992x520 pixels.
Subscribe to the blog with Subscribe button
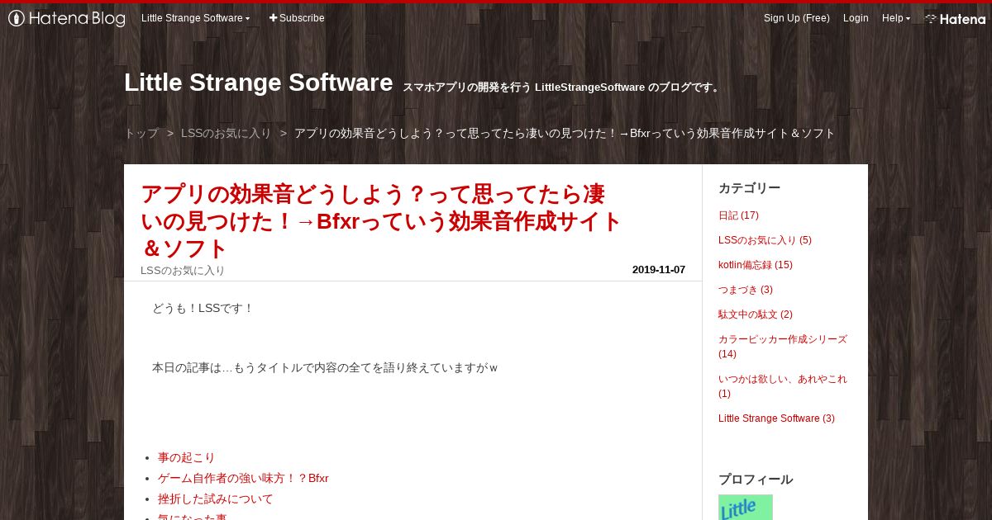point(297,18)
